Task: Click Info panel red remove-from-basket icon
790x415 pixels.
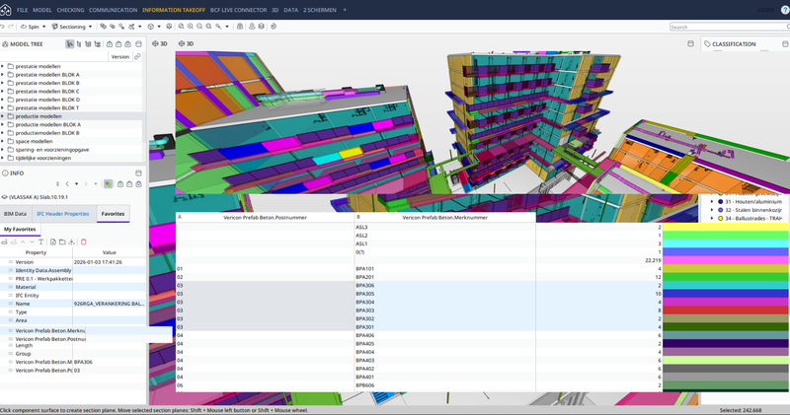Action: click(129, 184)
